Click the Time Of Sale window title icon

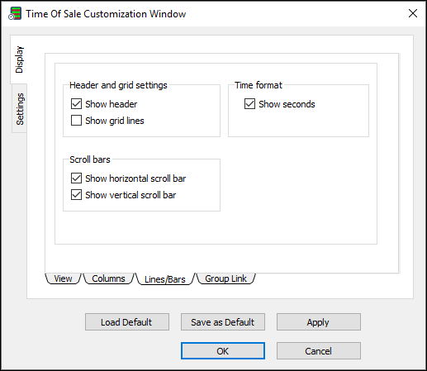click(x=15, y=13)
